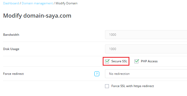Image resolution: width=187 pixels, height=96 pixels.
Task: Click the PHP Access text label
Action: (x=149, y=61)
